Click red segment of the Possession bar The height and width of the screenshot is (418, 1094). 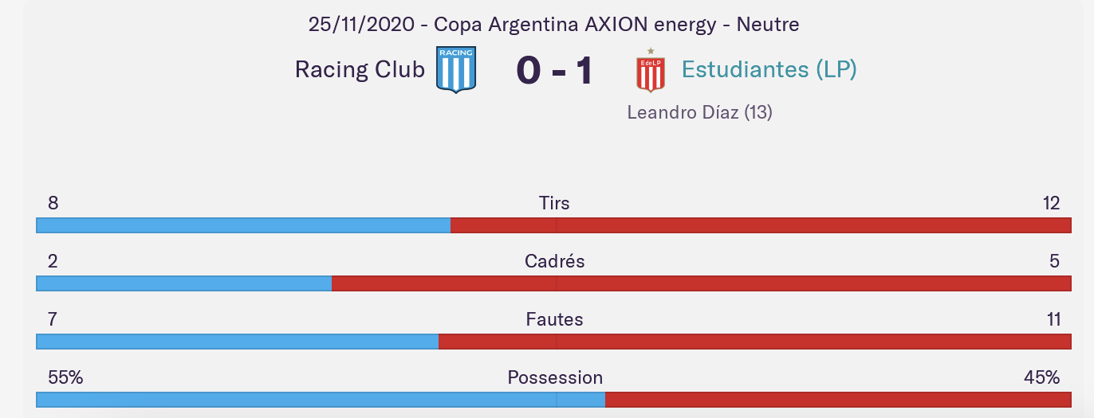click(x=838, y=400)
